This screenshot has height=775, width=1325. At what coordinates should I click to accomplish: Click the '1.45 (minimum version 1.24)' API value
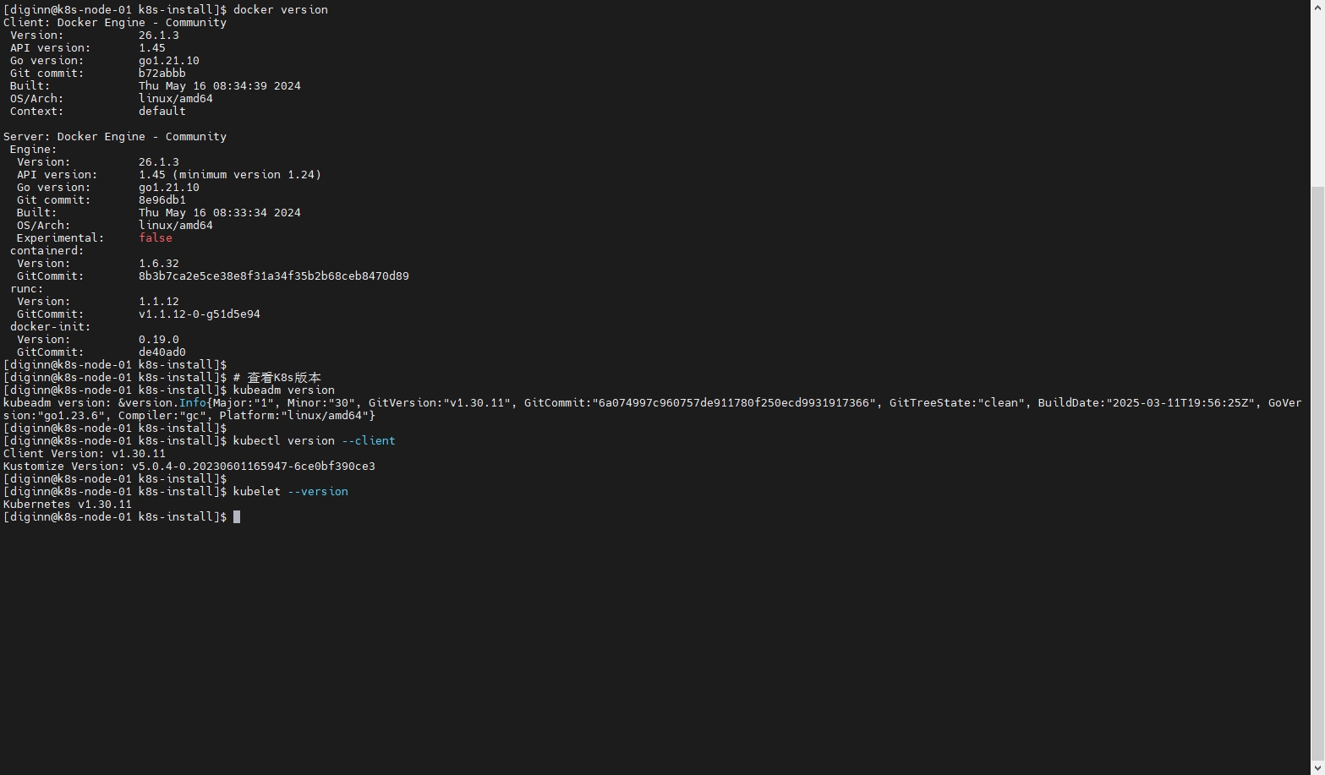(230, 174)
